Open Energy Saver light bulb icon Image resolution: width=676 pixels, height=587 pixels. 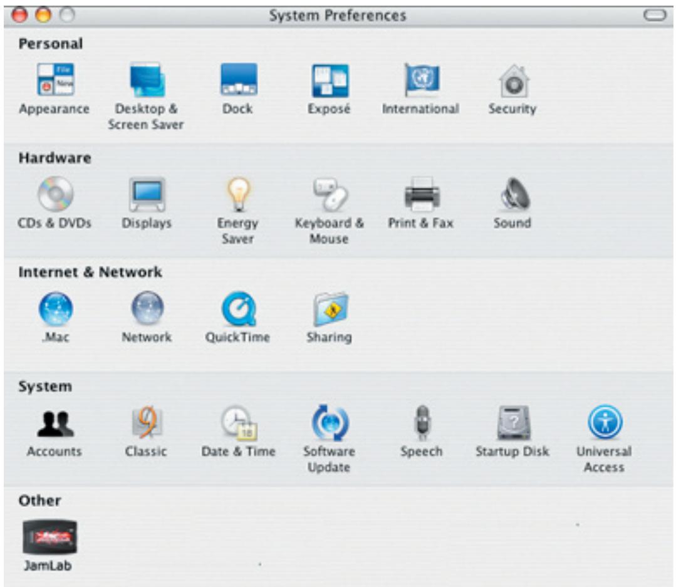tap(239, 194)
